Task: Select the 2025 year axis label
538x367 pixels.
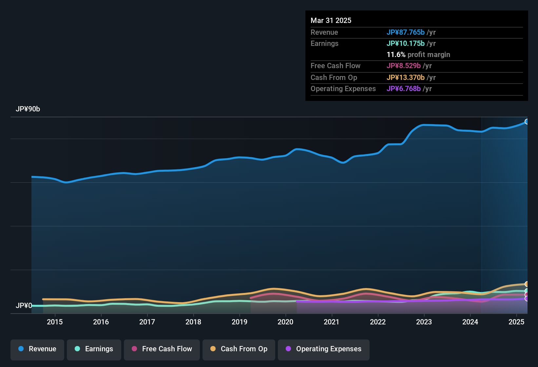Action: [x=517, y=322]
